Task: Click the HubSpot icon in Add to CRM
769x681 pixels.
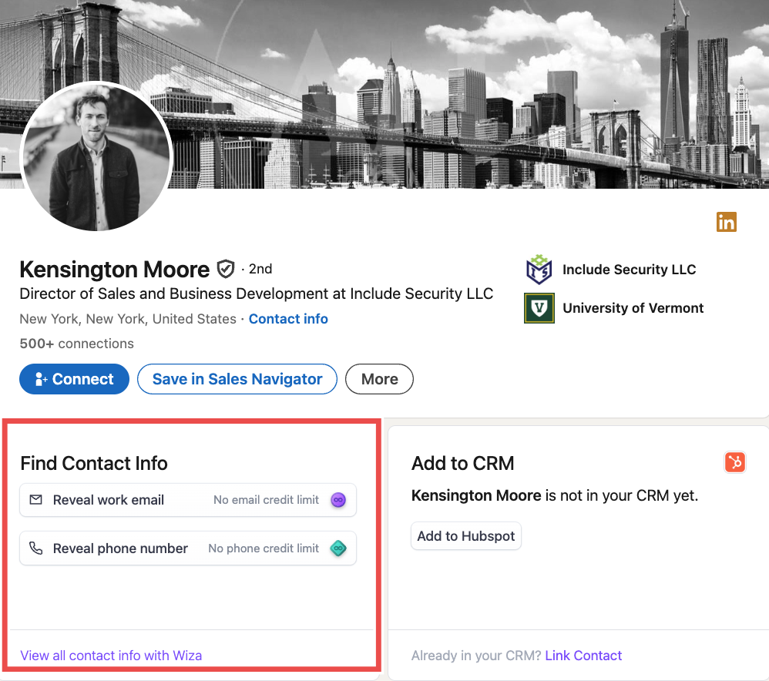Action: (x=734, y=462)
